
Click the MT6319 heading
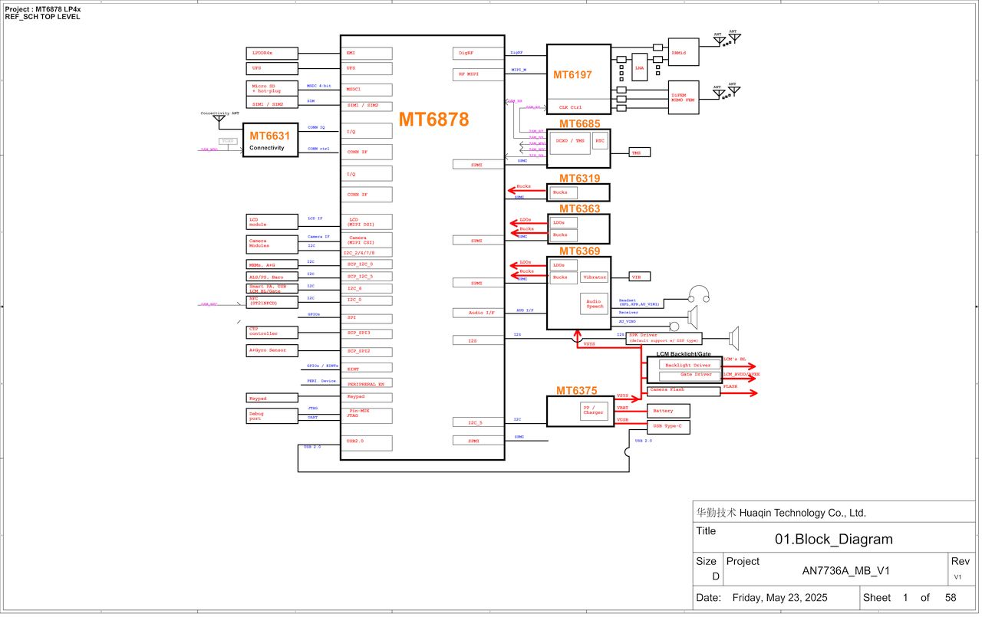tap(580, 179)
